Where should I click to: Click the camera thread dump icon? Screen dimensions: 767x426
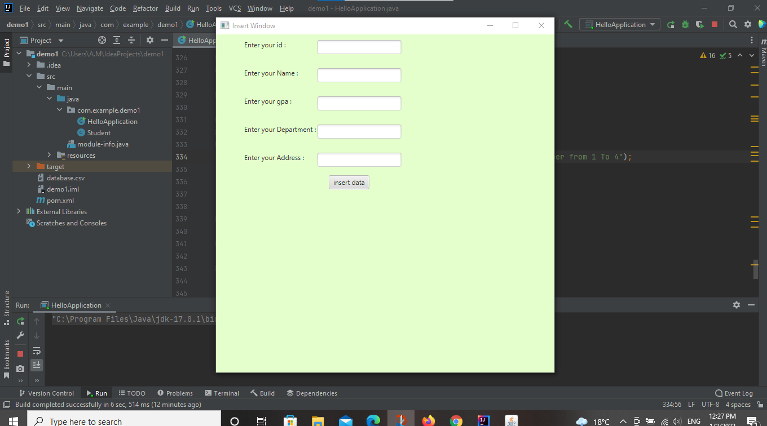[20, 368]
